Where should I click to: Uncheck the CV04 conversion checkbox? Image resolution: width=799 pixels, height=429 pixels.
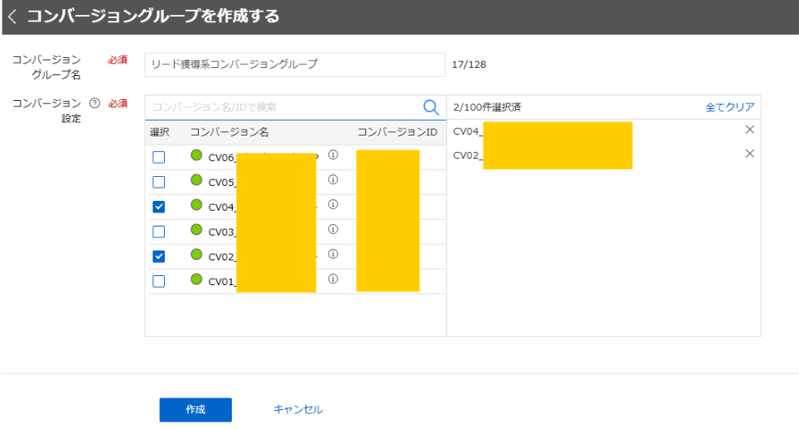point(159,207)
